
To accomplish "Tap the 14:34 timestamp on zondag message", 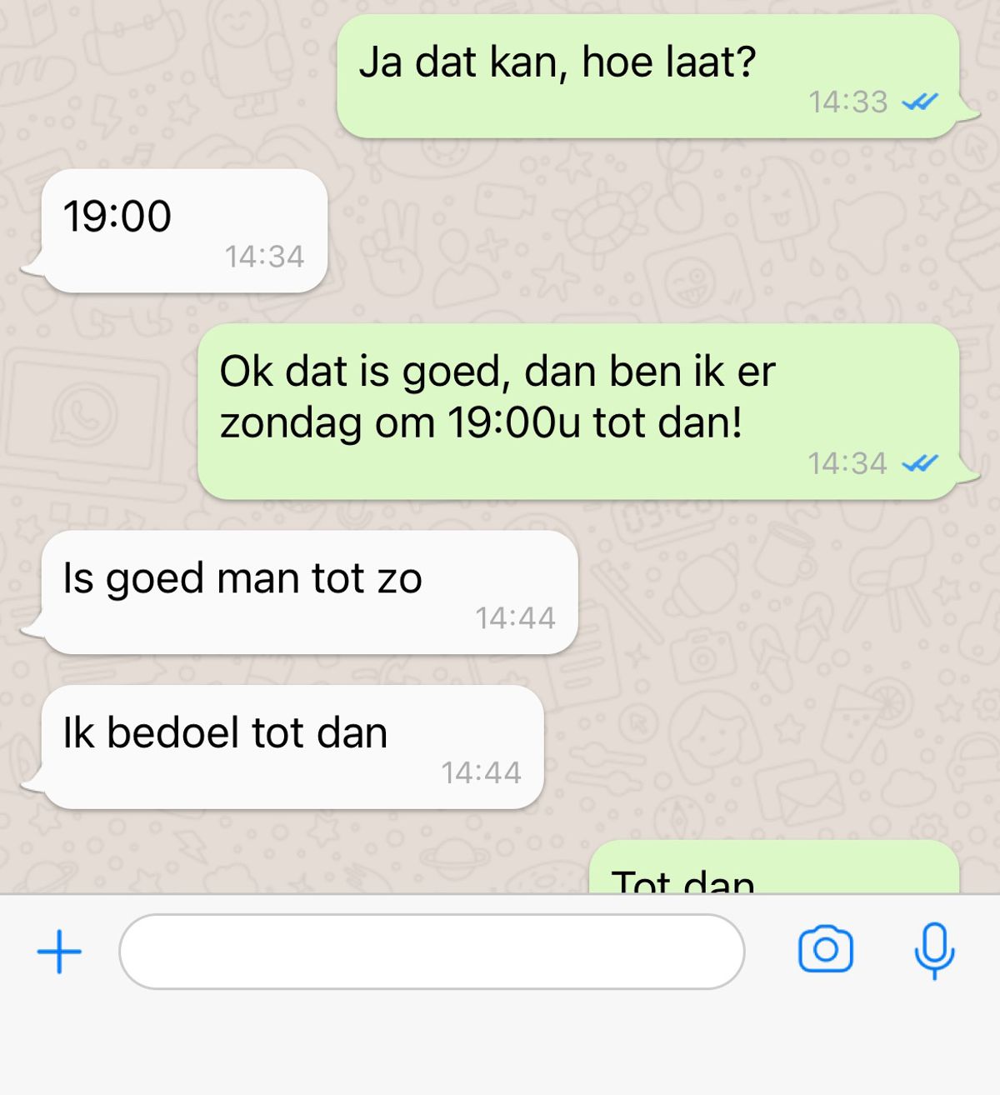I will click(847, 462).
